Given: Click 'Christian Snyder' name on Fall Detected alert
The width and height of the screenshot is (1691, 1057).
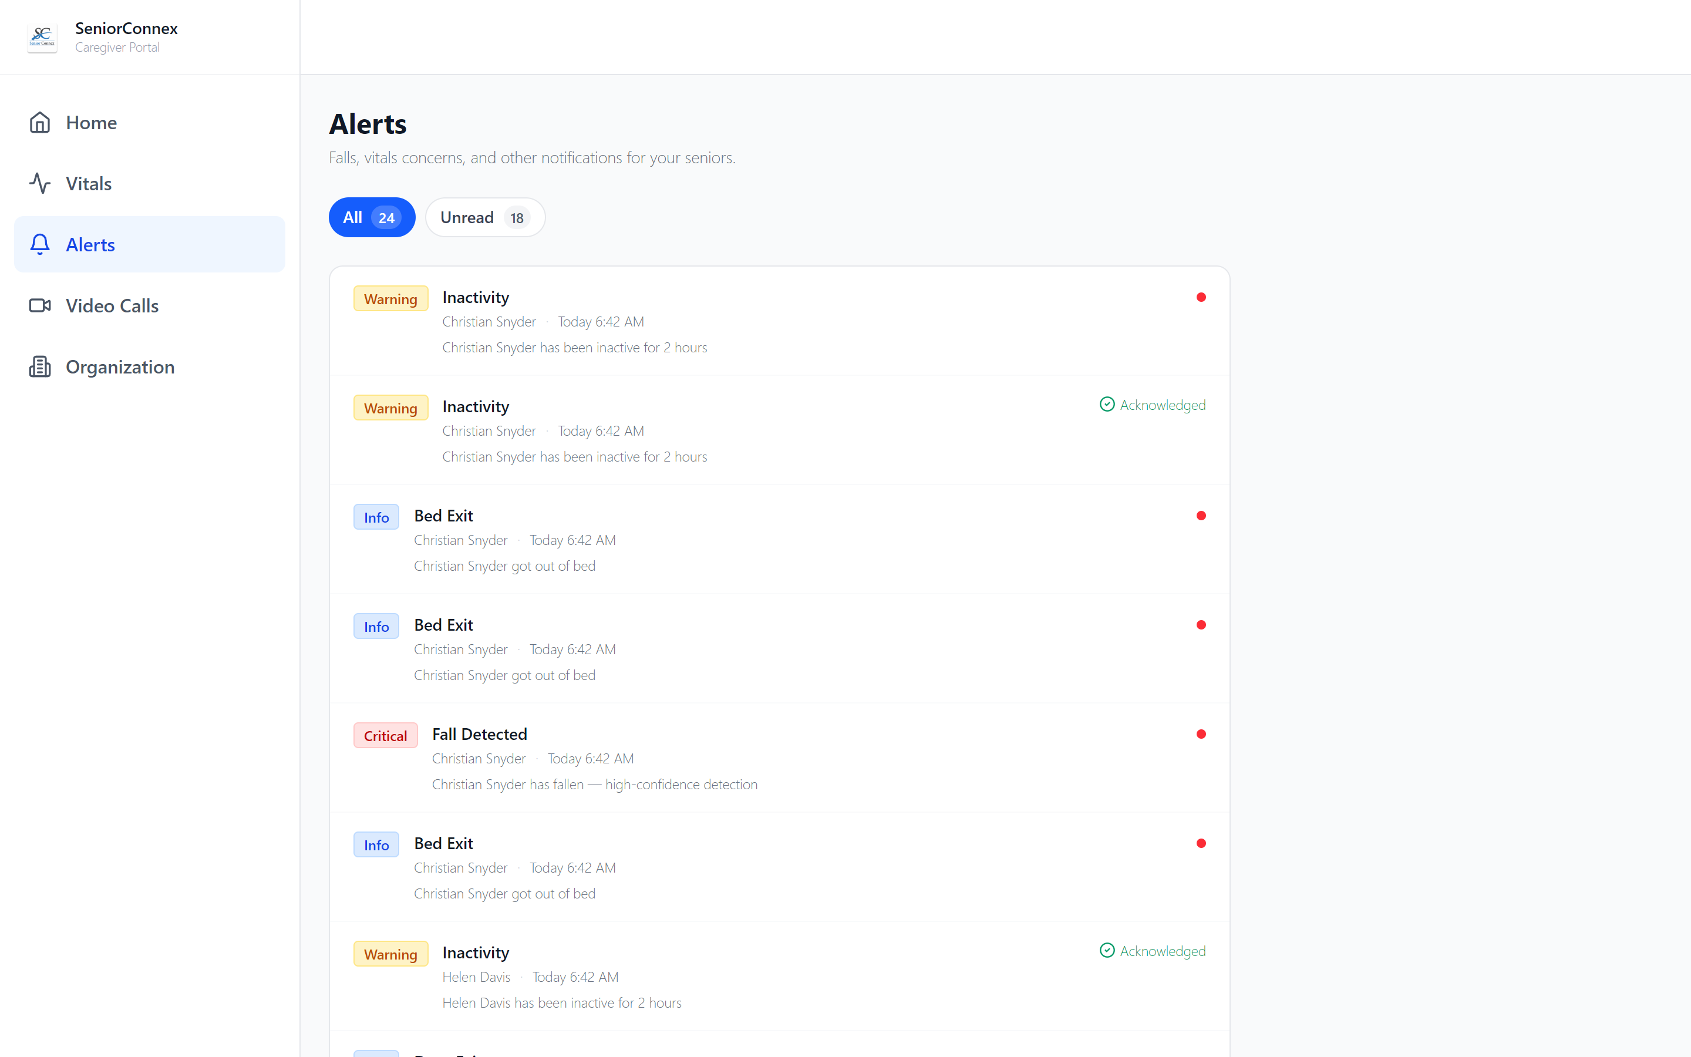Looking at the screenshot, I should pos(479,759).
